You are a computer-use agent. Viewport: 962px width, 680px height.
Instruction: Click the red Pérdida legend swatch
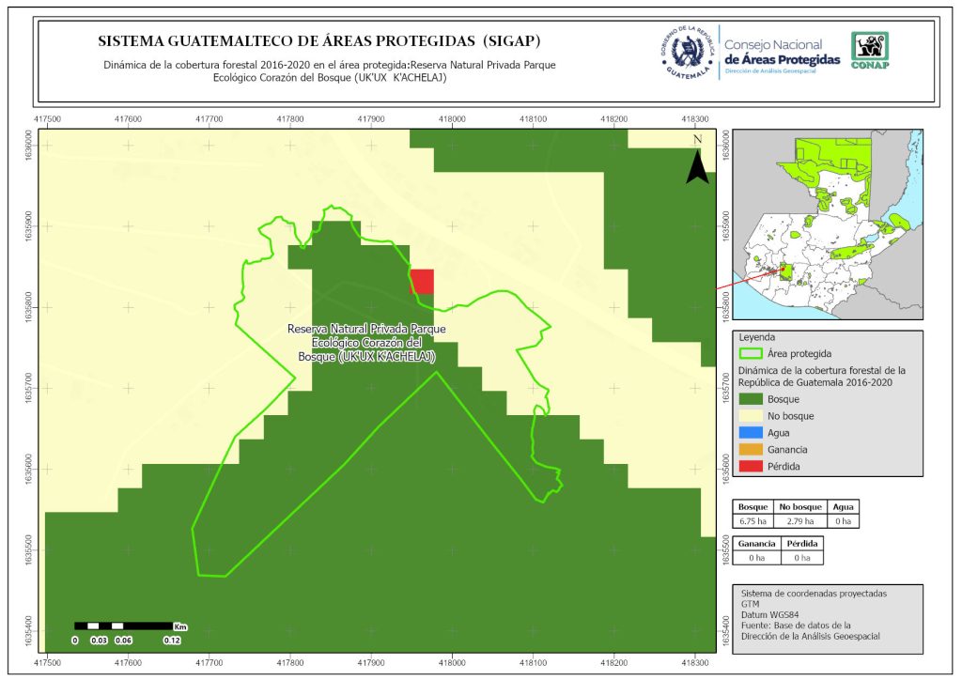click(753, 467)
